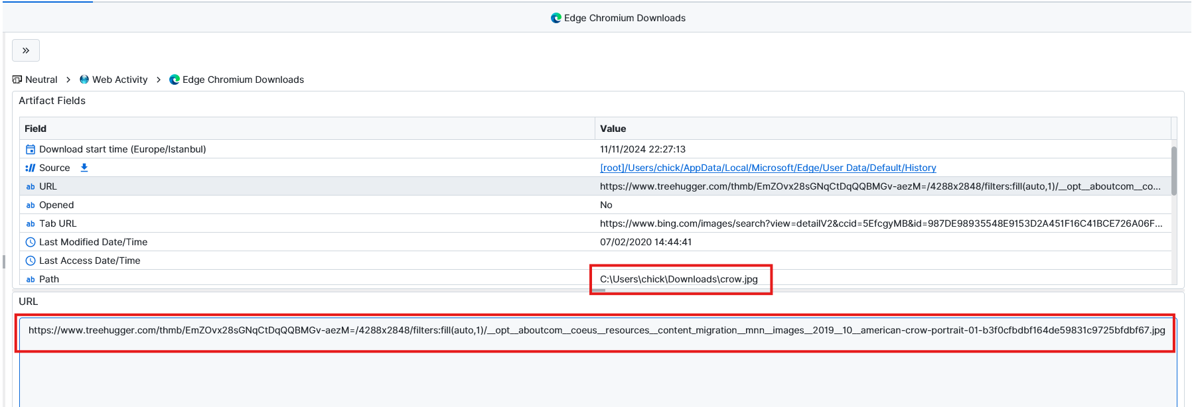Sort by the Field column header
Viewport: 1194px width, 407px height.
click(x=36, y=129)
